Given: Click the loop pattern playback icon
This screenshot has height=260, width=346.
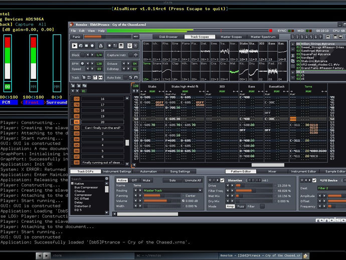Looking at the screenshot, I should pyautogui.click(x=81, y=46).
